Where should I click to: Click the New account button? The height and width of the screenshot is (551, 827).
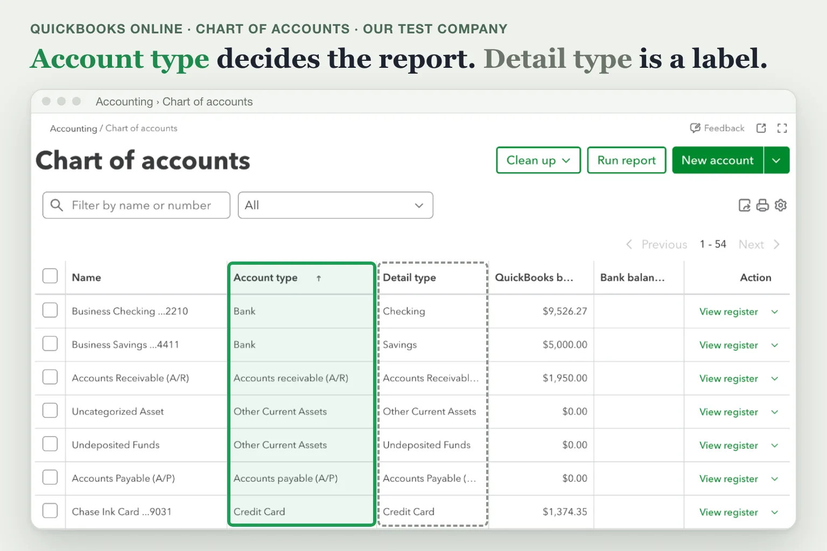coord(718,160)
